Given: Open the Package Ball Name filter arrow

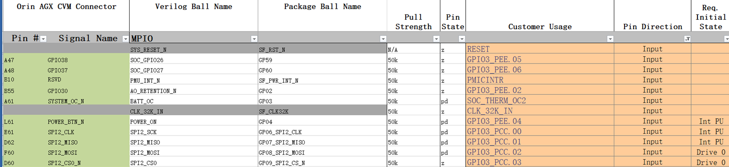Looking at the screenshot, I should coord(383,39).
